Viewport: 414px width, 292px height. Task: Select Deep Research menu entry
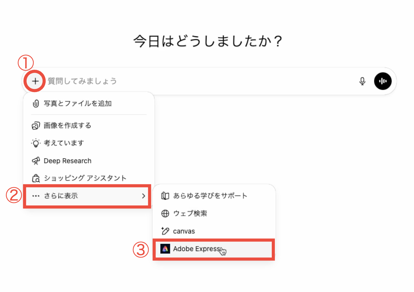click(68, 161)
